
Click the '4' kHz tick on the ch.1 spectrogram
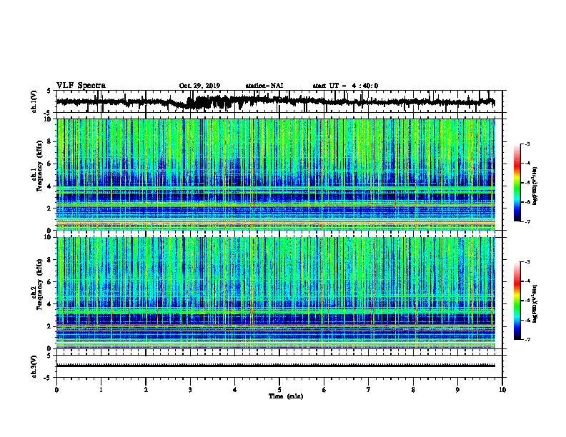[49, 186]
